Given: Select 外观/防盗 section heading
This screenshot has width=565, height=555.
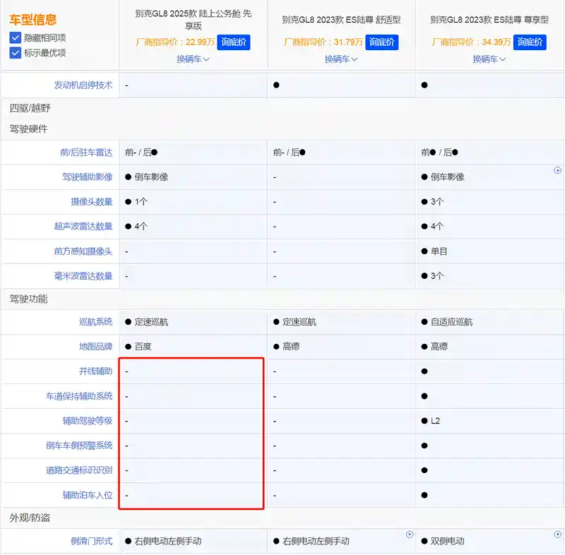Looking at the screenshot, I should [30, 518].
